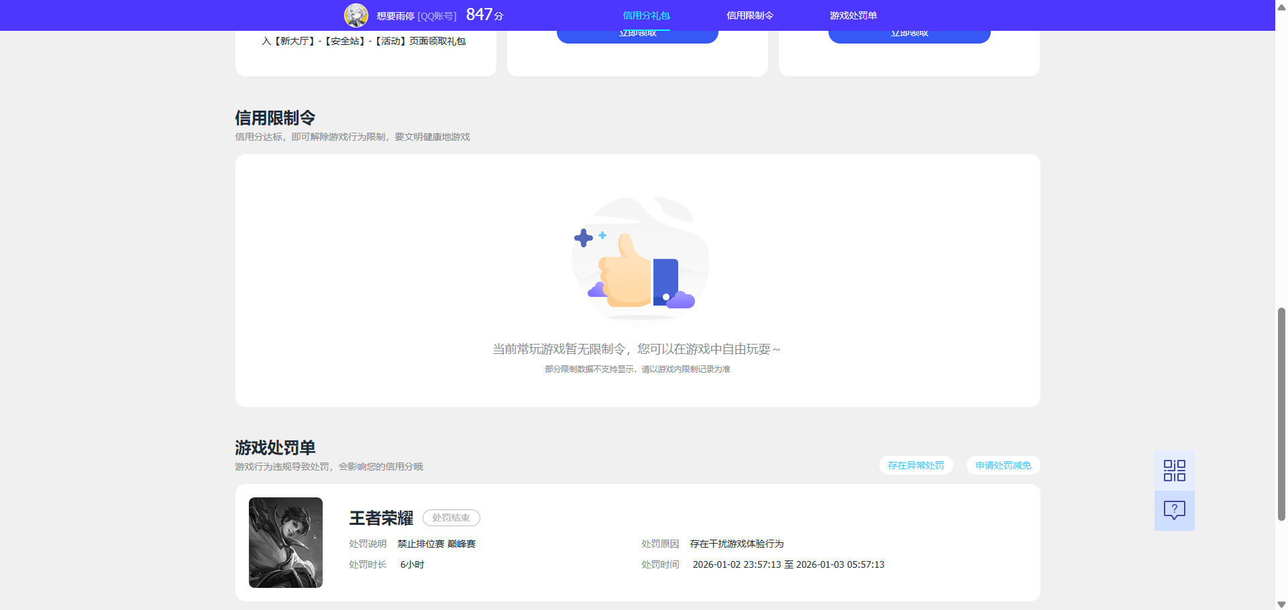Click the username 想要雨停 in header
This screenshot has width=1288, height=610.
click(x=396, y=16)
